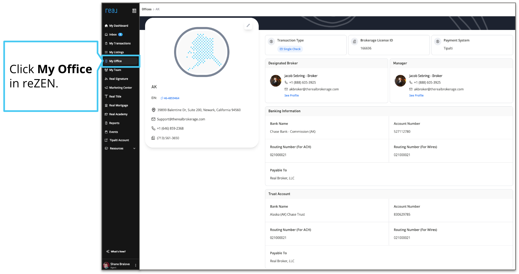Click the Alaska office logo image
Viewport: 519px width, 274px height.
(202, 52)
